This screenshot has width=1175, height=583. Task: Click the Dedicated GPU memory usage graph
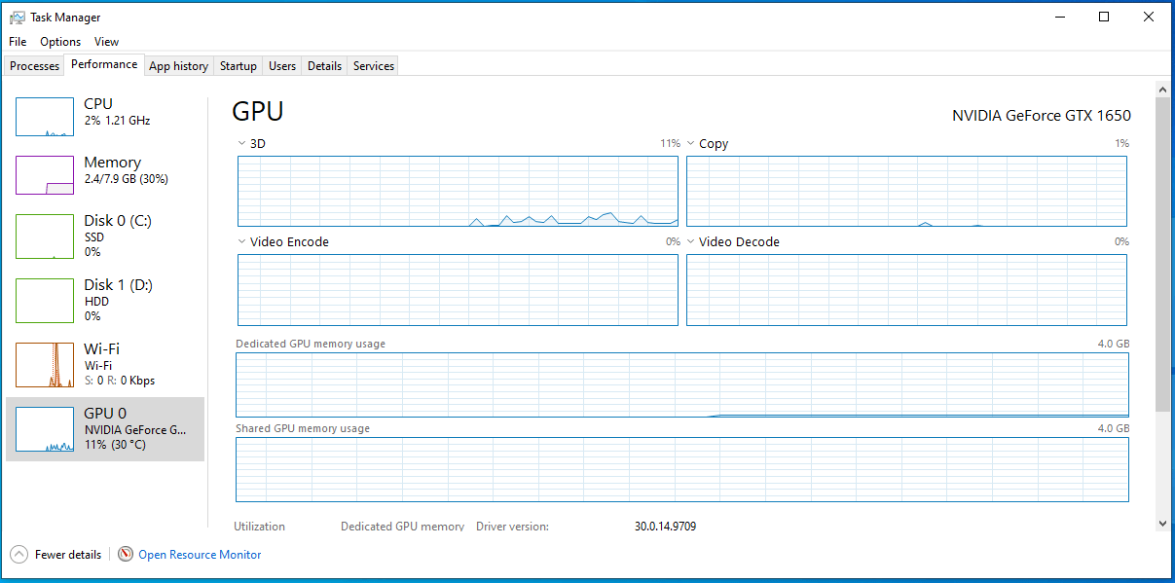coord(681,385)
